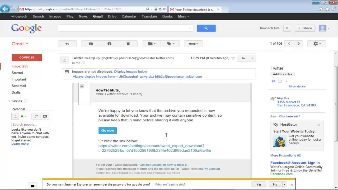This screenshot has height=190, width=338.
Task: Dismiss the HostGator ad
Action: [x=319, y=125]
